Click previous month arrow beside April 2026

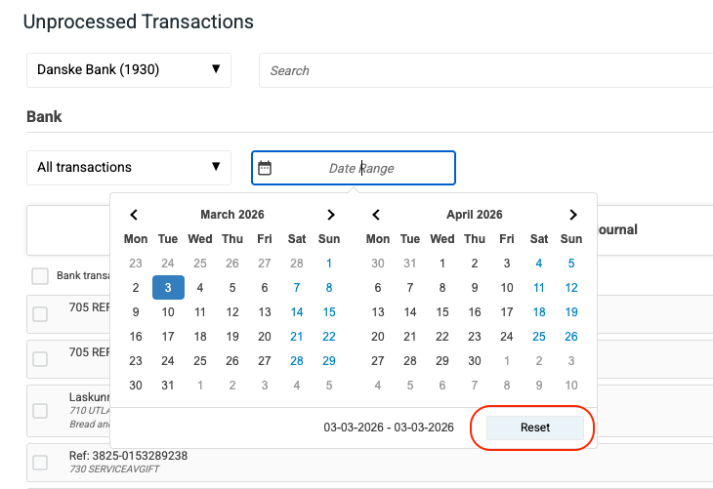coord(377,215)
